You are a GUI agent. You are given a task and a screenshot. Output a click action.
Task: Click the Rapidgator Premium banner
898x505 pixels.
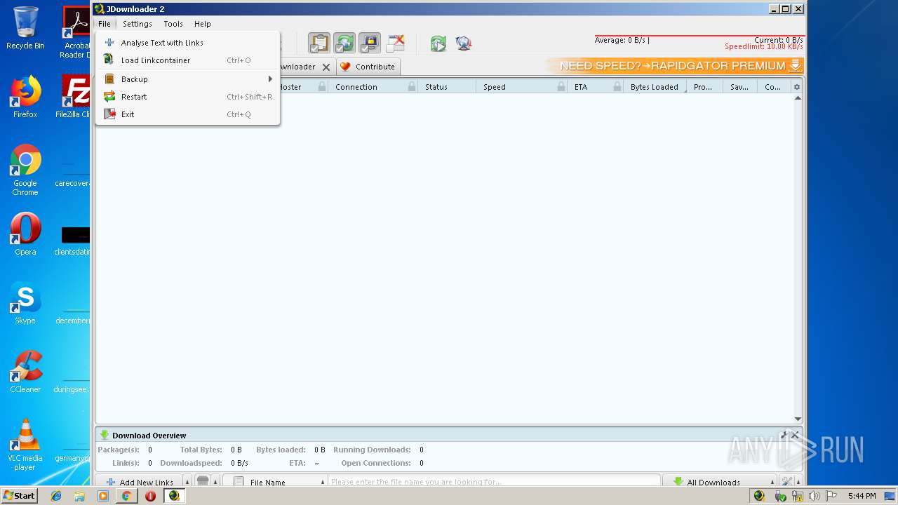click(x=675, y=66)
